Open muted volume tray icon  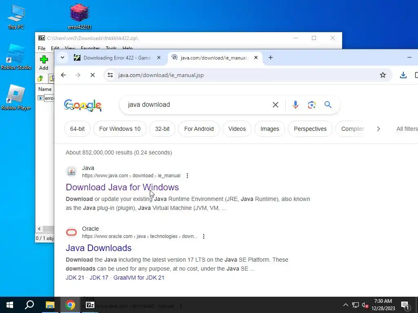click(365, 305)
